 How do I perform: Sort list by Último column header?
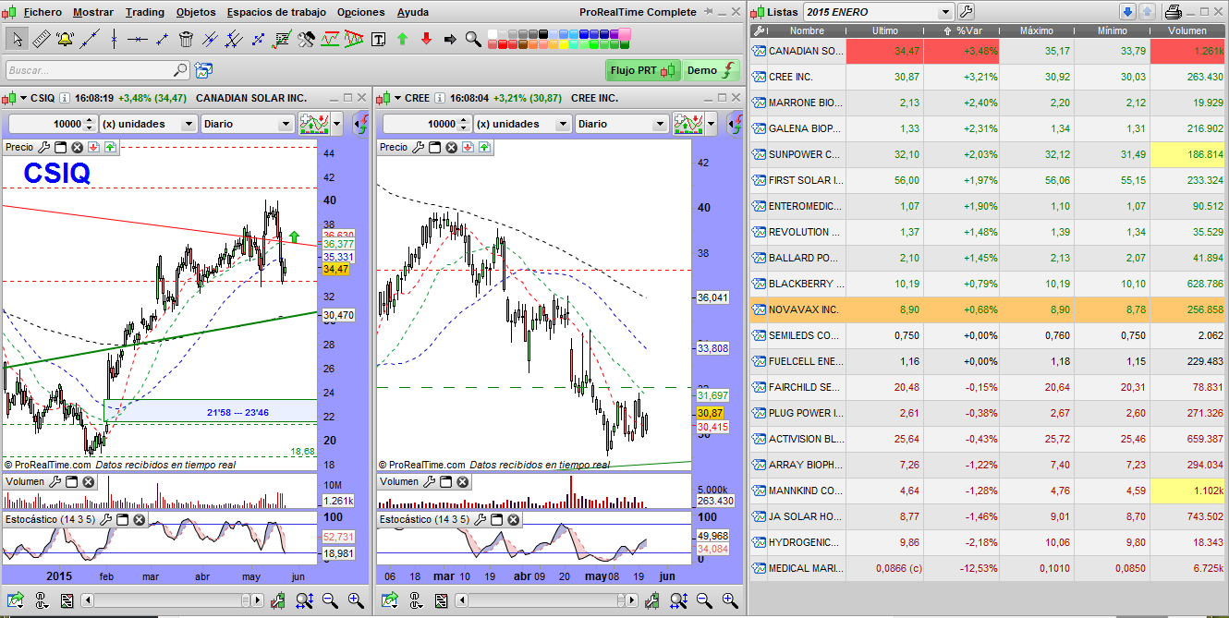click(x=885, y=30)
